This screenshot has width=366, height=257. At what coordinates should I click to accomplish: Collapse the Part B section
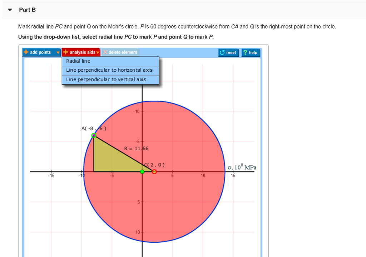click(9, 10)
